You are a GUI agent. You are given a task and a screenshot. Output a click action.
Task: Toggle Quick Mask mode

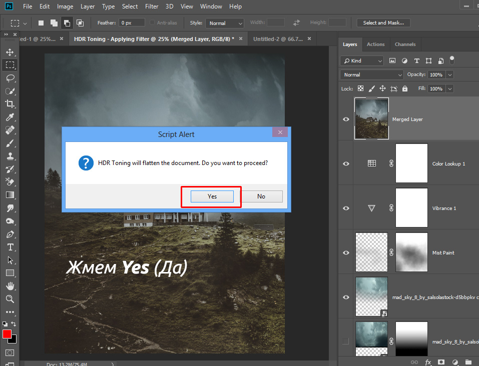[10, 353]
